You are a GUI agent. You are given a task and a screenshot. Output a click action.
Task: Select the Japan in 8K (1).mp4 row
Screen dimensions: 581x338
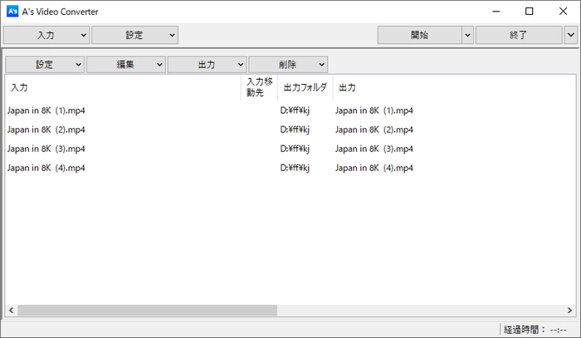(x=46, y=110)
